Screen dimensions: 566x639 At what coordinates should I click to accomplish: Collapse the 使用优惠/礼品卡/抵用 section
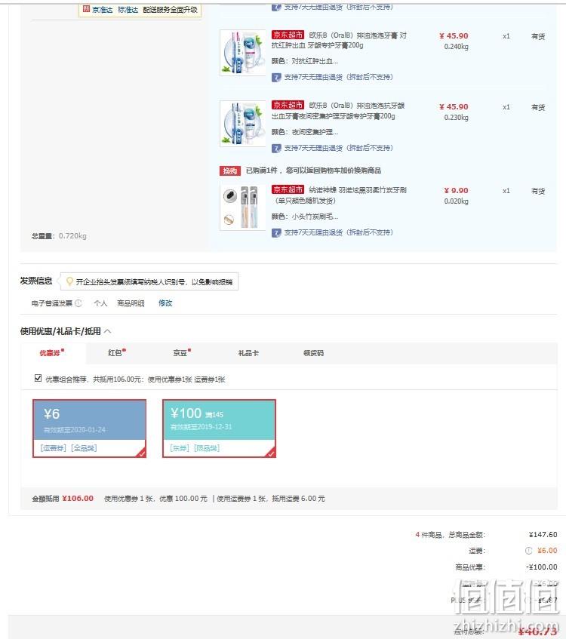click(108, 331)
